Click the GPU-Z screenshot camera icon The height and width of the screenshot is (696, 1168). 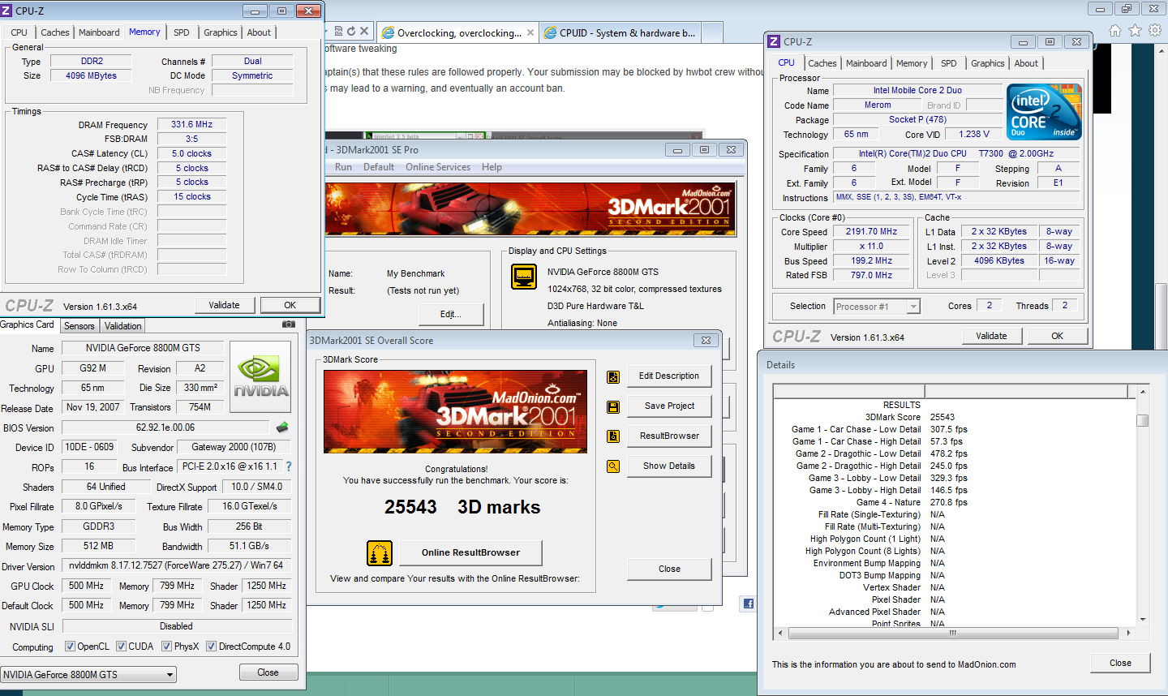click(288, 324)
